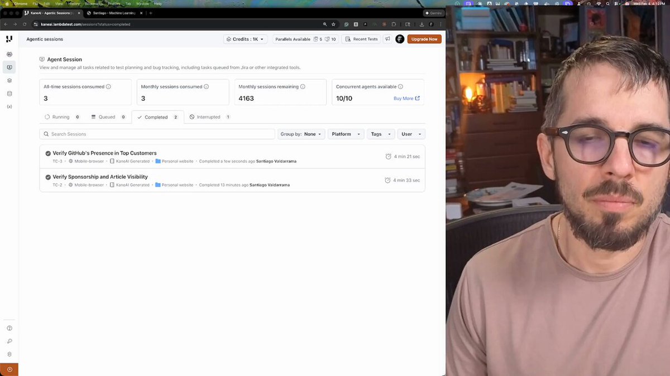Open the Gemini button in Chrome
The image size is (670, 376).
pos(433,13)
